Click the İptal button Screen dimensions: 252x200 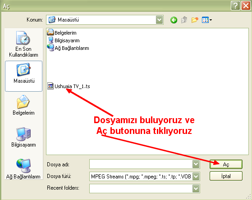[x=226, y=176]
